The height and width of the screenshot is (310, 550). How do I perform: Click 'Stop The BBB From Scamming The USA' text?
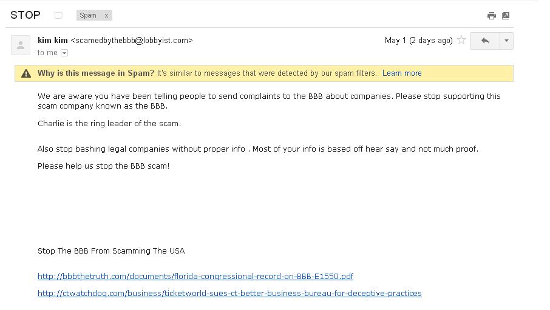pyautogui.click(x=111, y=251)
